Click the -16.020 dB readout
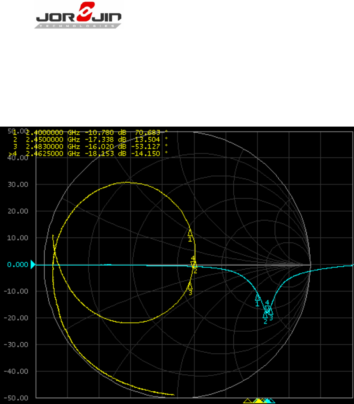354x404 pixels. click(x=105, y=147)
